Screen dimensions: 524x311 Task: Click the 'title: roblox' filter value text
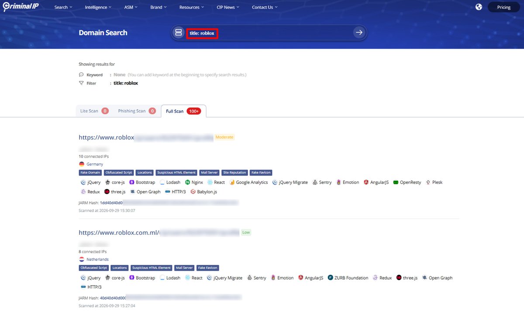pyautogui.click(x=126, y=83)
